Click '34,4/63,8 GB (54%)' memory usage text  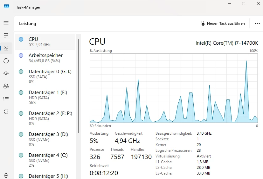[45, 61]
